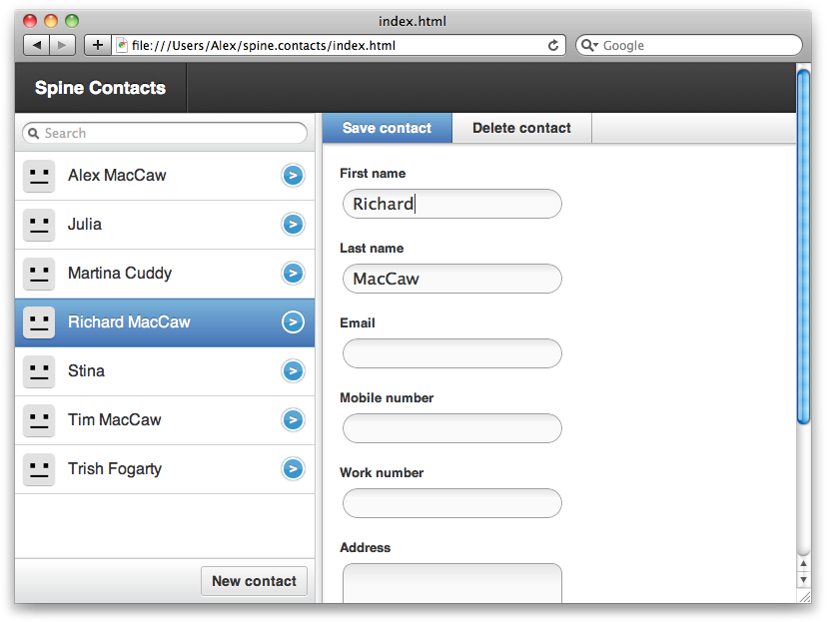
Task: Click Julia's contact avatar icon
Action: tap(38, 224)
